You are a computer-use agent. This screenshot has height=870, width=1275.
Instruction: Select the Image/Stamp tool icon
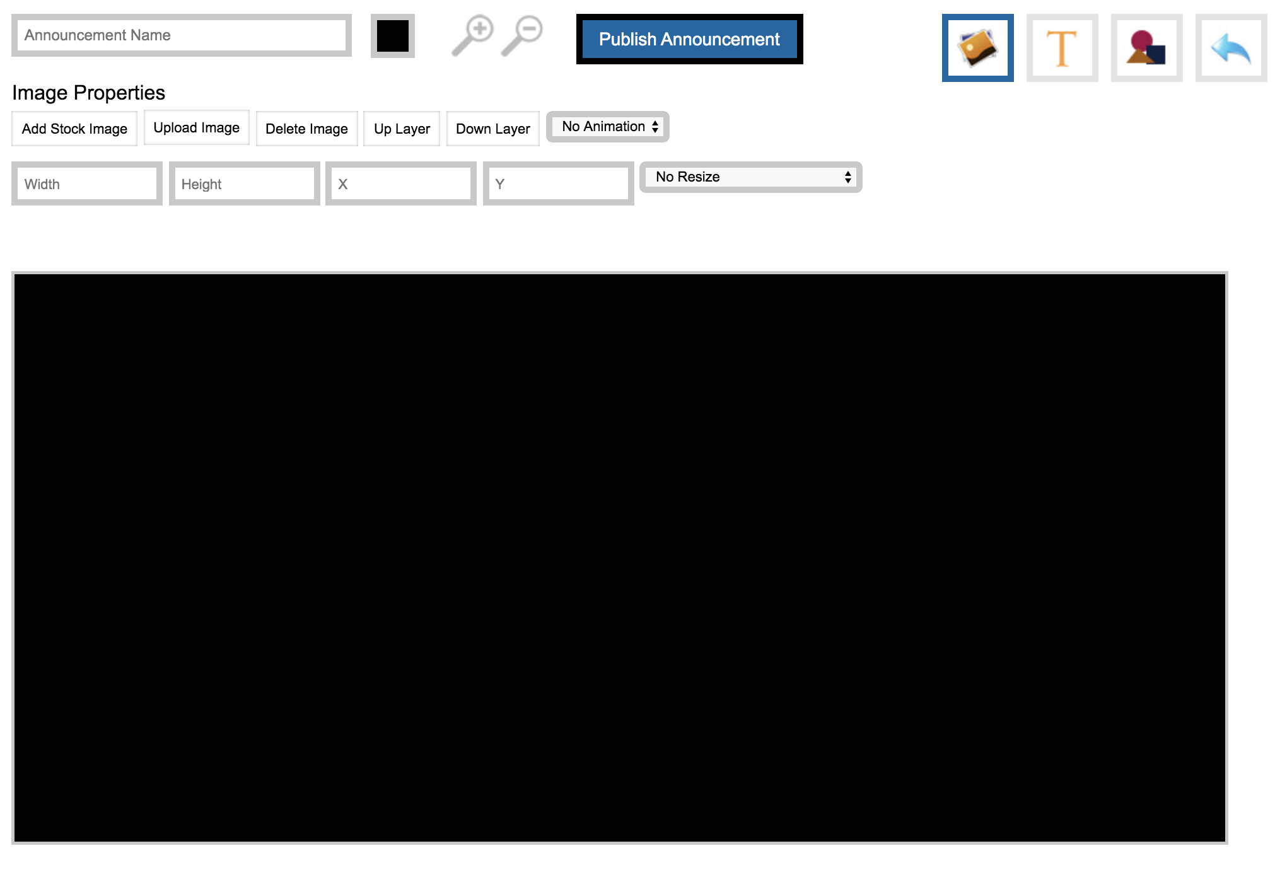click(977, 45)
